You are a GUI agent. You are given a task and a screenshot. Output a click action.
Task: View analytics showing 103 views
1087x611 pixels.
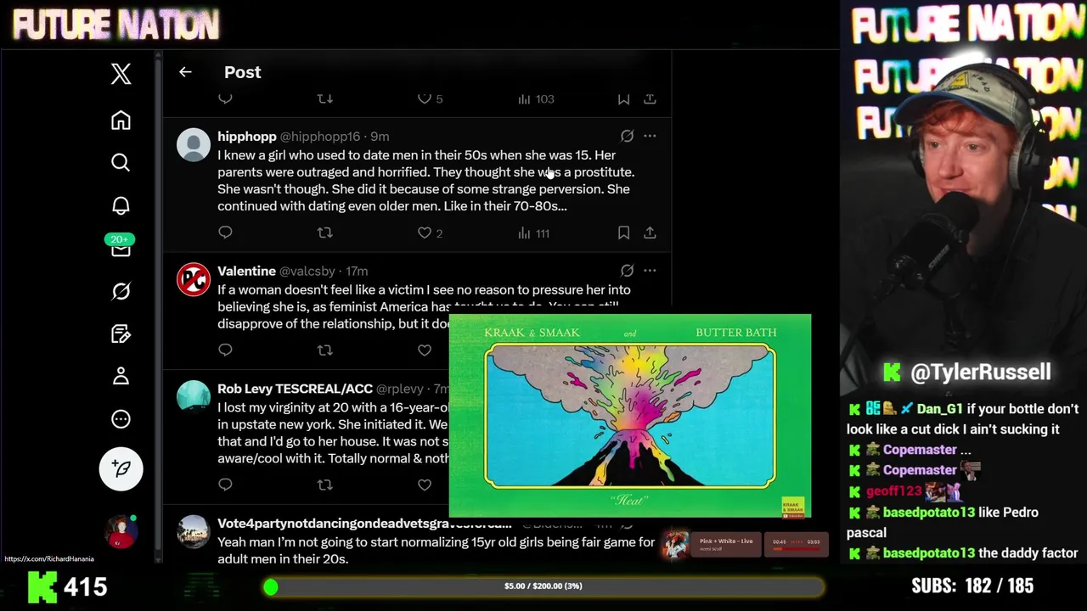(x=536, y=99)
